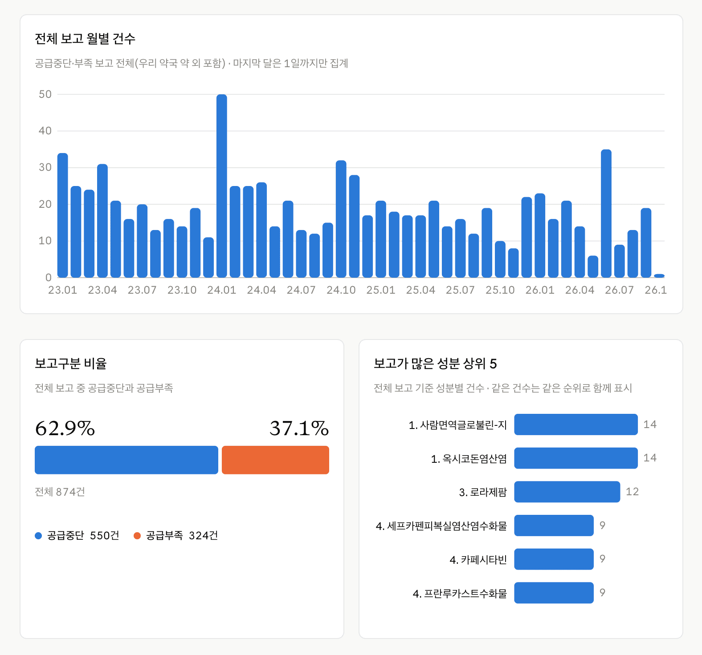The image size is (702, 655).
Task: Click the '4. 세프카펜피복실염산염수화물' ingredient label
Action: 441,526
